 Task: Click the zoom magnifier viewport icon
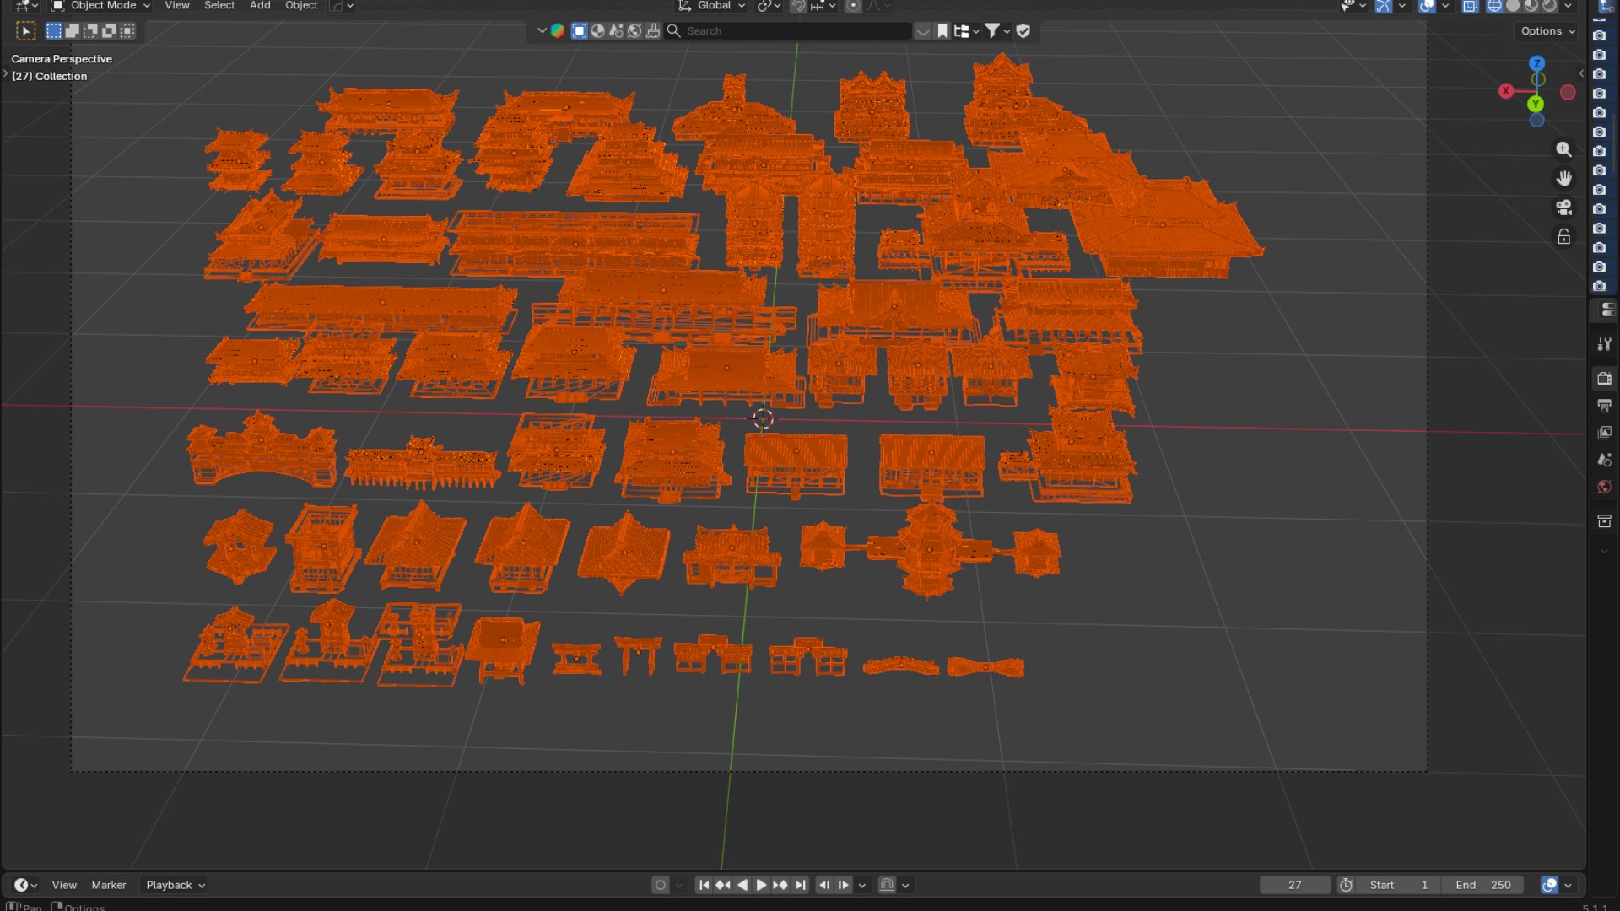pyautogui.click(x=1563, y=149)
